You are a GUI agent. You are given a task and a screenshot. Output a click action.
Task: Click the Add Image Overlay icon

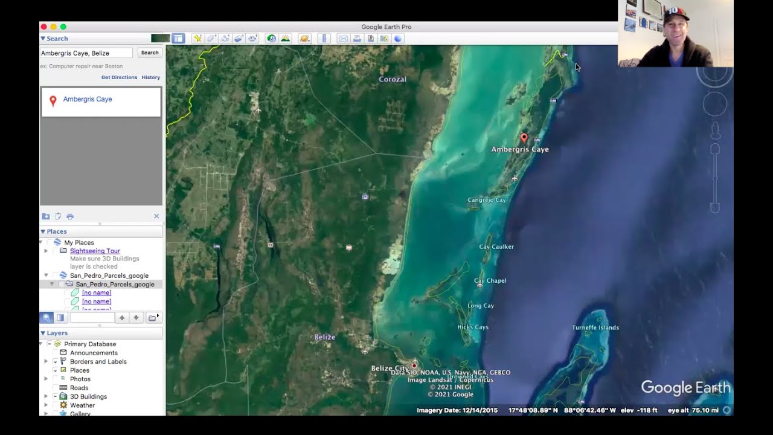(x=239, y=38)
